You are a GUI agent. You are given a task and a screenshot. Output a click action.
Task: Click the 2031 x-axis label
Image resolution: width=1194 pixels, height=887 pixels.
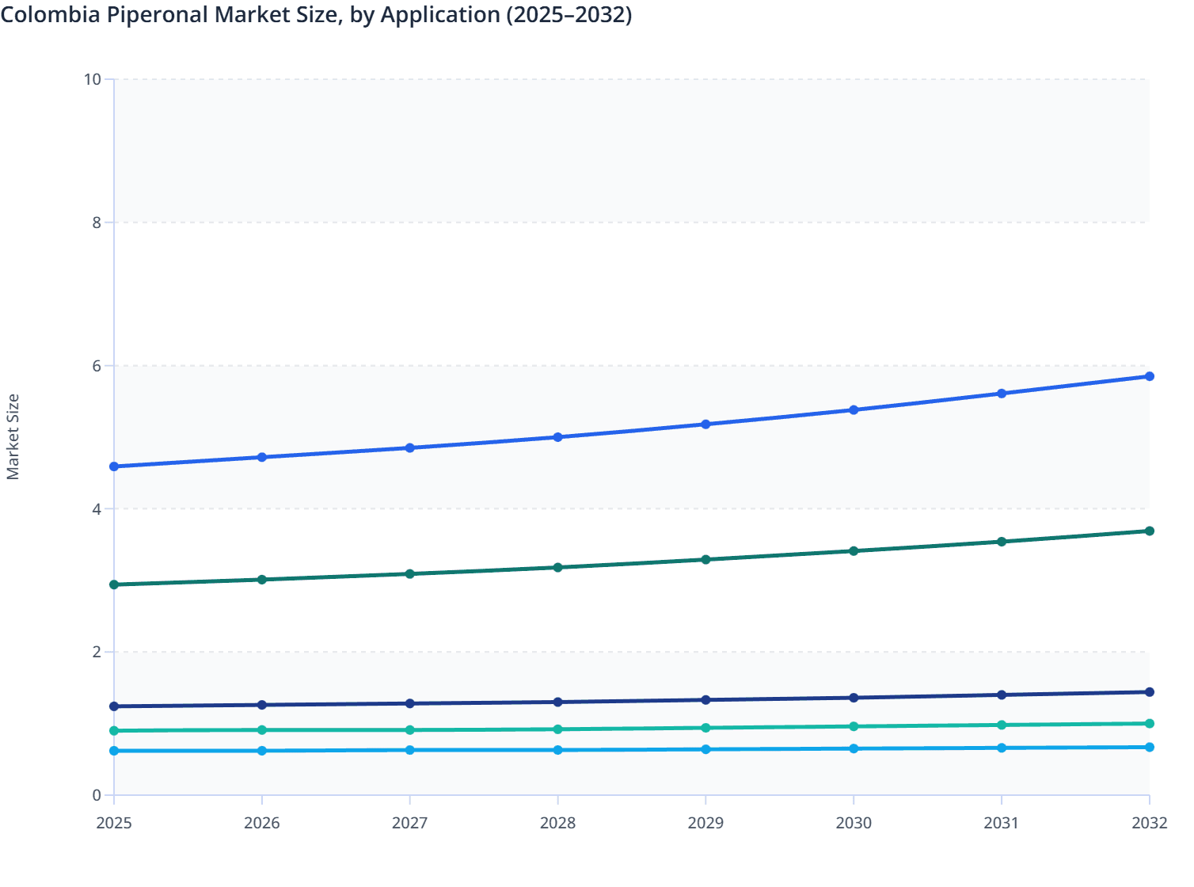point(1002,823)
